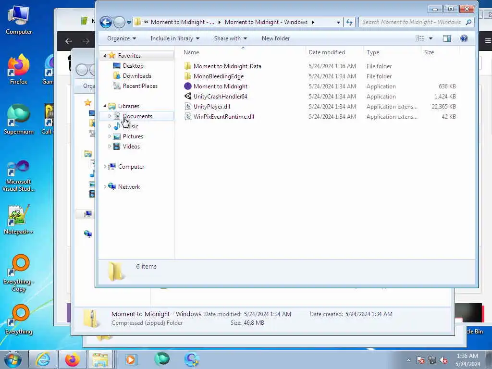492x369 pixels.
Task: Open Include in library menu
Action: [x=175, y=38]
